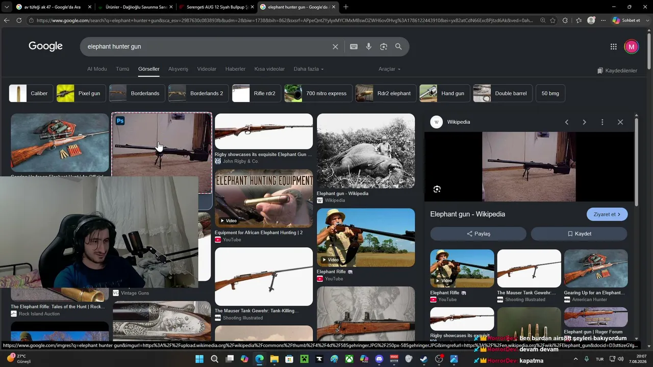653x367 pixels.
Task: Switch to the av tüfeği ak 47 browser tab
Action: pos(53,7)
